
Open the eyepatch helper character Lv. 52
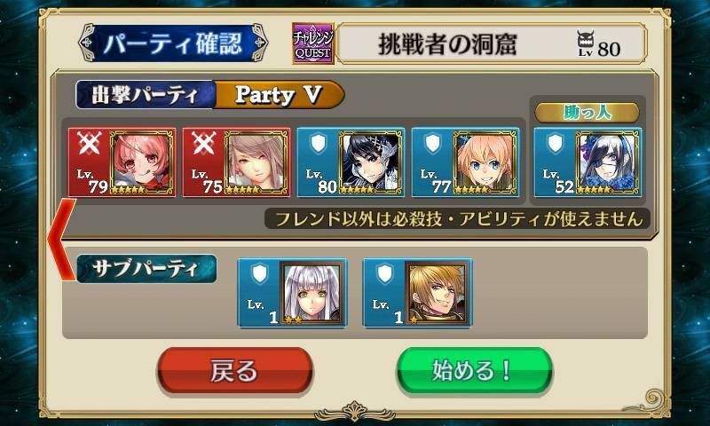608,162
